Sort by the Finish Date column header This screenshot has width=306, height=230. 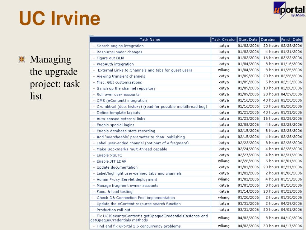click(x=291, y=40)
